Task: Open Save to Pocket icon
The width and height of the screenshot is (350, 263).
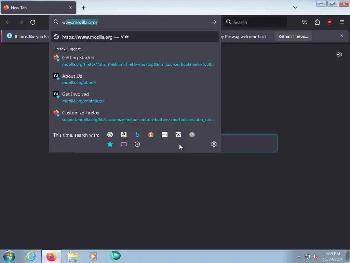Action: click(305, 22)
